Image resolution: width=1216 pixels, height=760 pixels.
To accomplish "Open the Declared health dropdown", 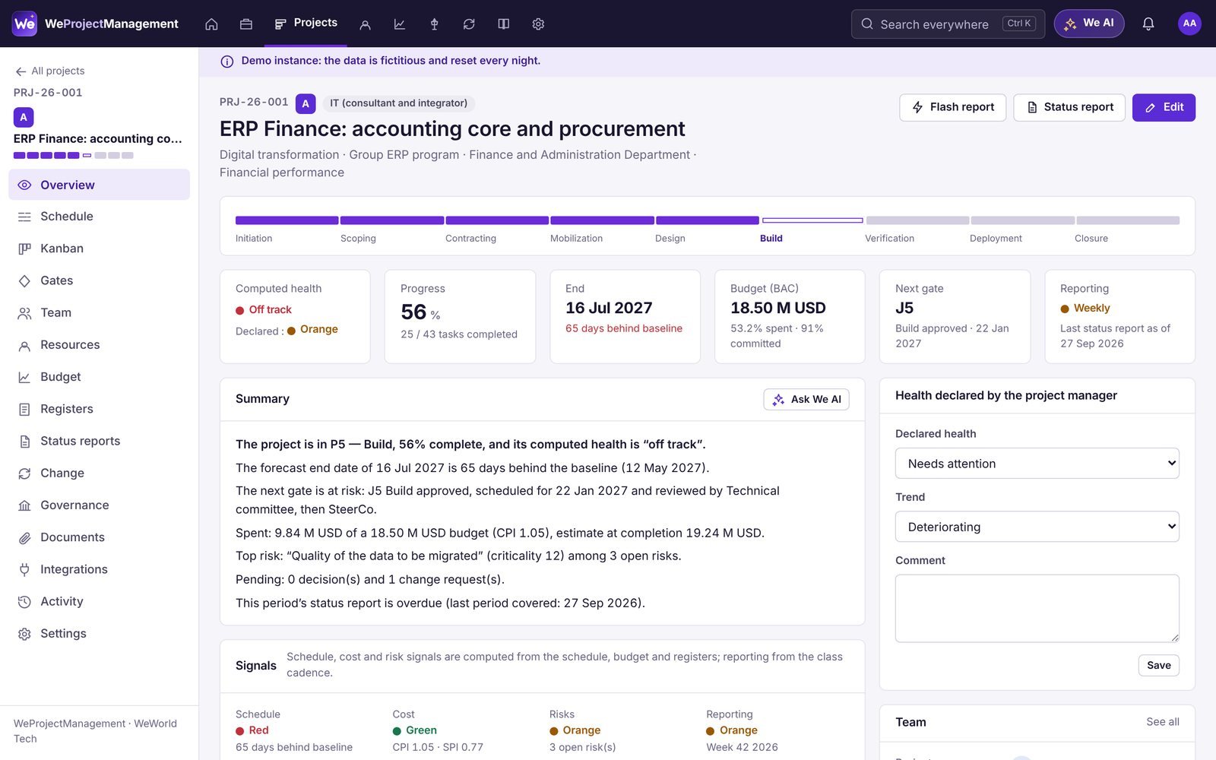I will (x=1037, y=464).
